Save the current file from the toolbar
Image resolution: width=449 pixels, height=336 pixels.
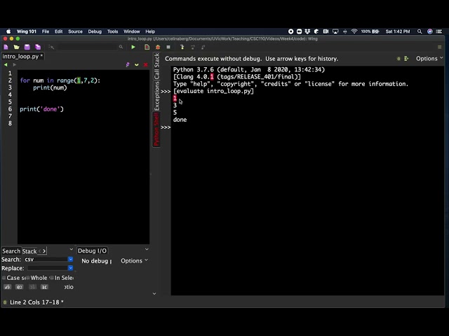pos(27,47)
